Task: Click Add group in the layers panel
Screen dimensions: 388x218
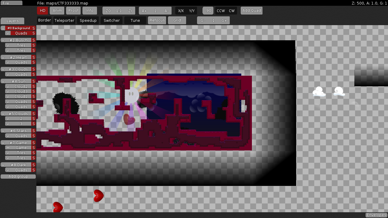Action: point(18,177)
